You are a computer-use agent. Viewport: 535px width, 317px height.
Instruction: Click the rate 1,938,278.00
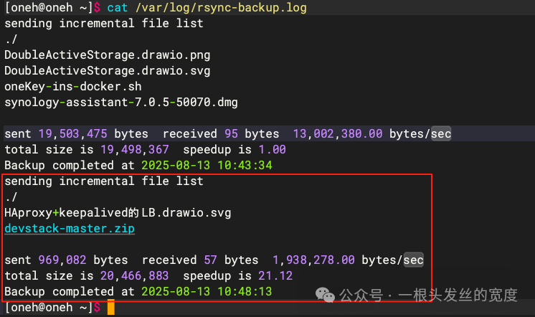tap(313, 260)
